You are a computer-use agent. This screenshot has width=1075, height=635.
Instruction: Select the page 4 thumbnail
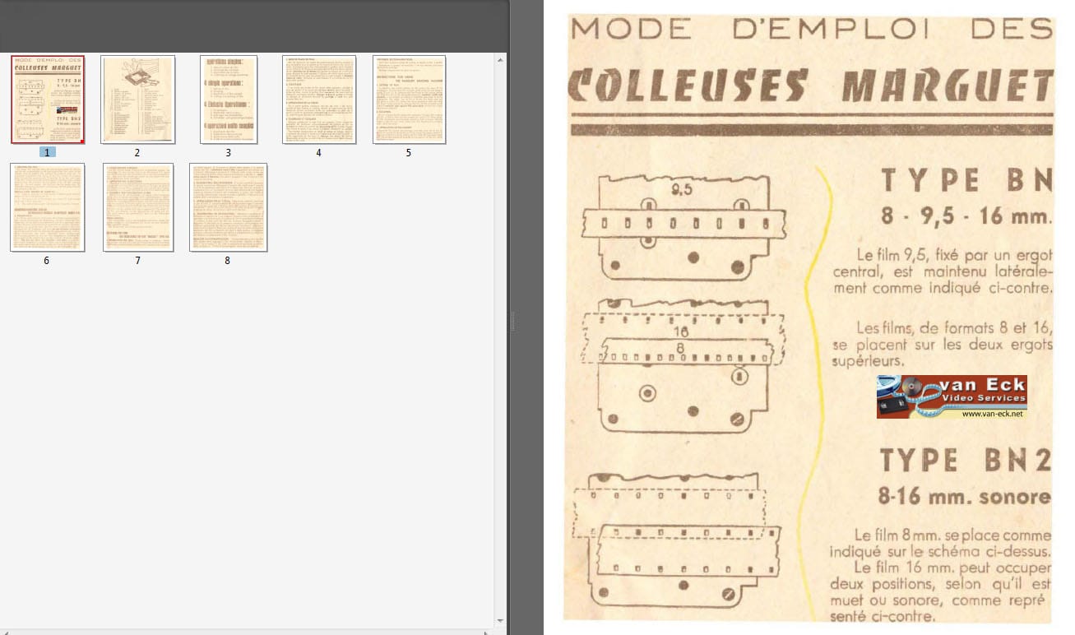(x=318, y=100)
